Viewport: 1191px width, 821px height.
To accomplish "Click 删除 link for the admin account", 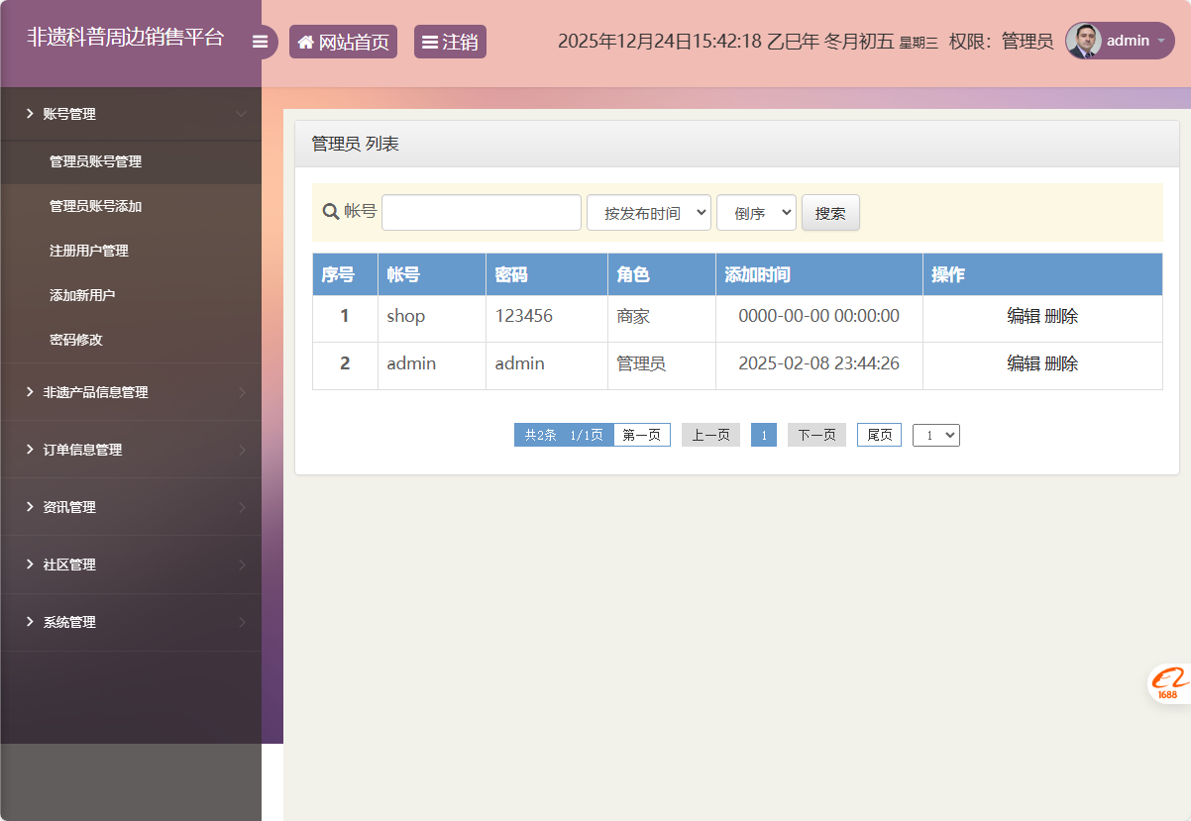I will 1061,363.
